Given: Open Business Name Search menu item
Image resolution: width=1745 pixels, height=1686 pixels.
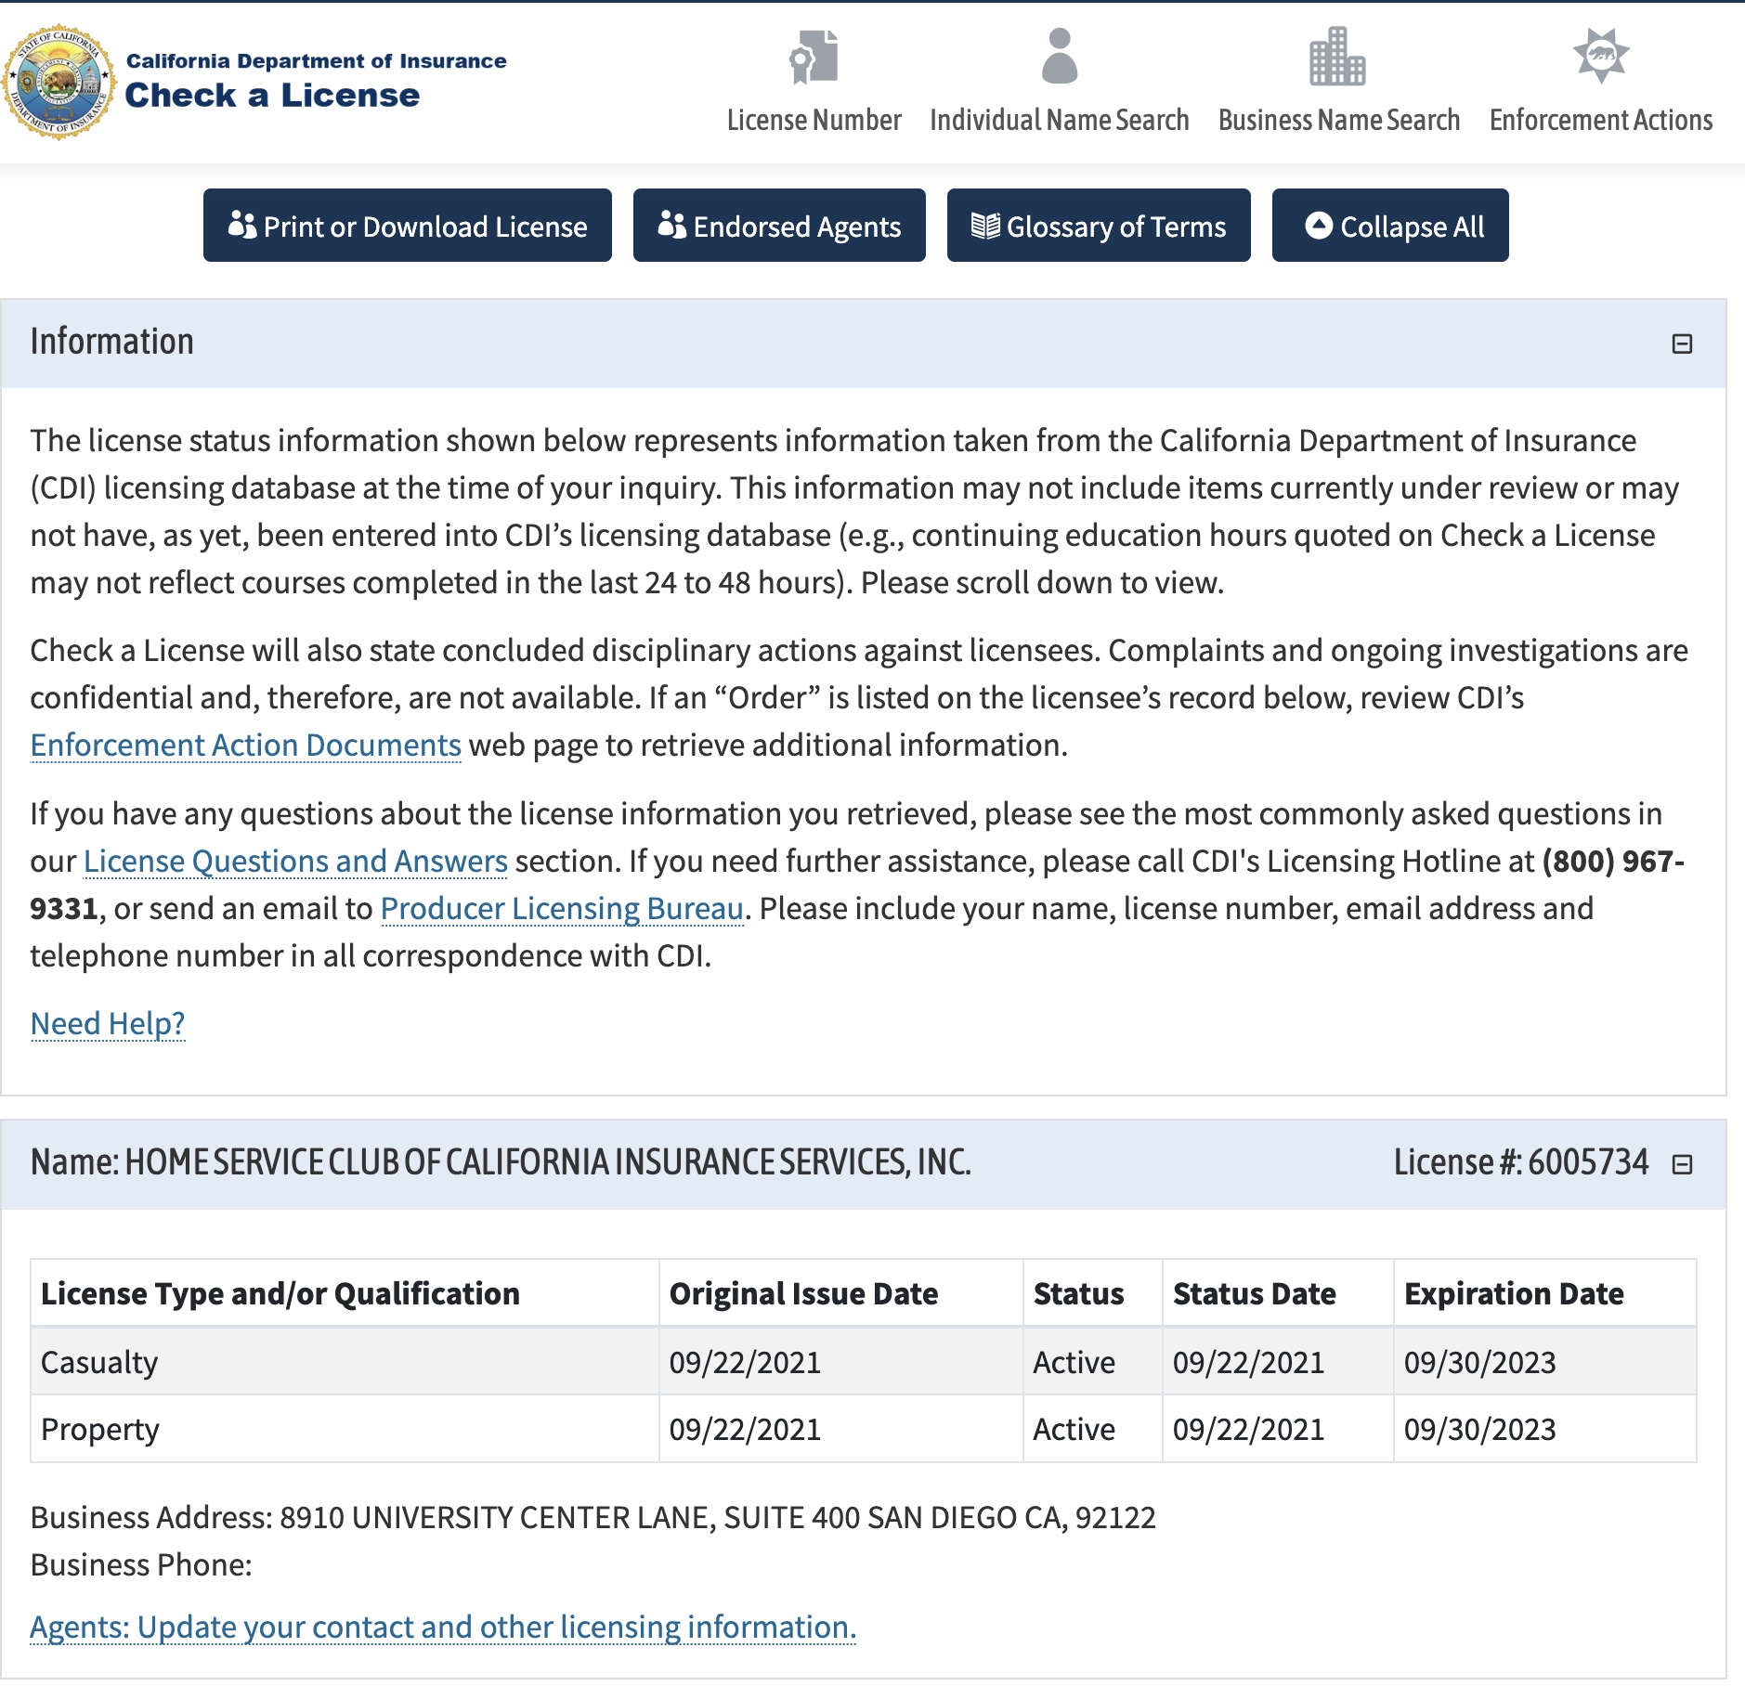Looking at the screenshot, I should coord(1338,120).
